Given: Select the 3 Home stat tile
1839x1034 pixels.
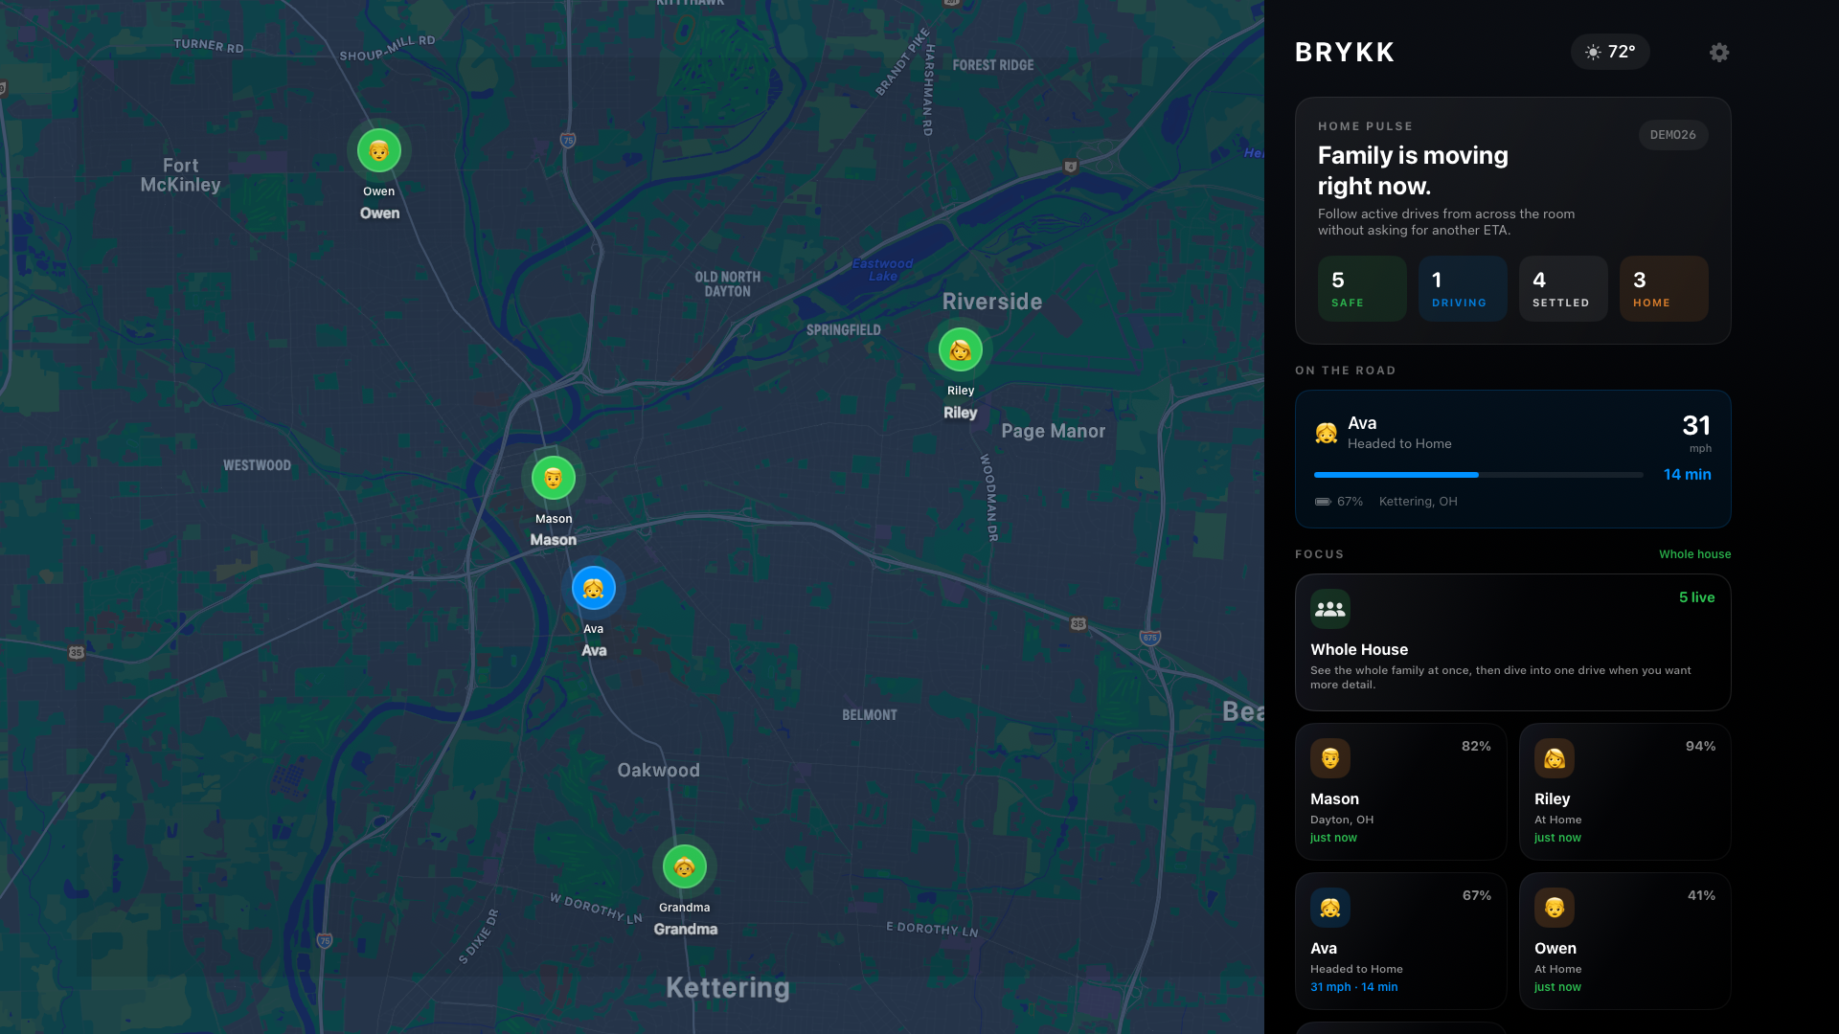Looking at the screenshot, I should [1664, 288].
